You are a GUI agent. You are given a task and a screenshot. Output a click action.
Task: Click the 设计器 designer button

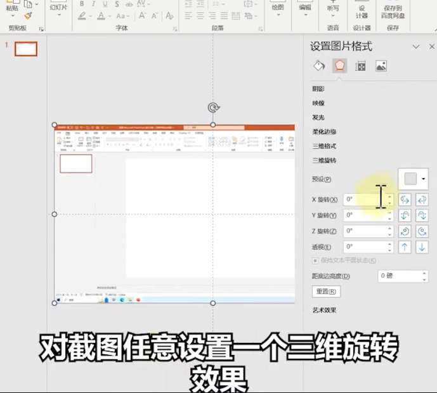[362, 11]
